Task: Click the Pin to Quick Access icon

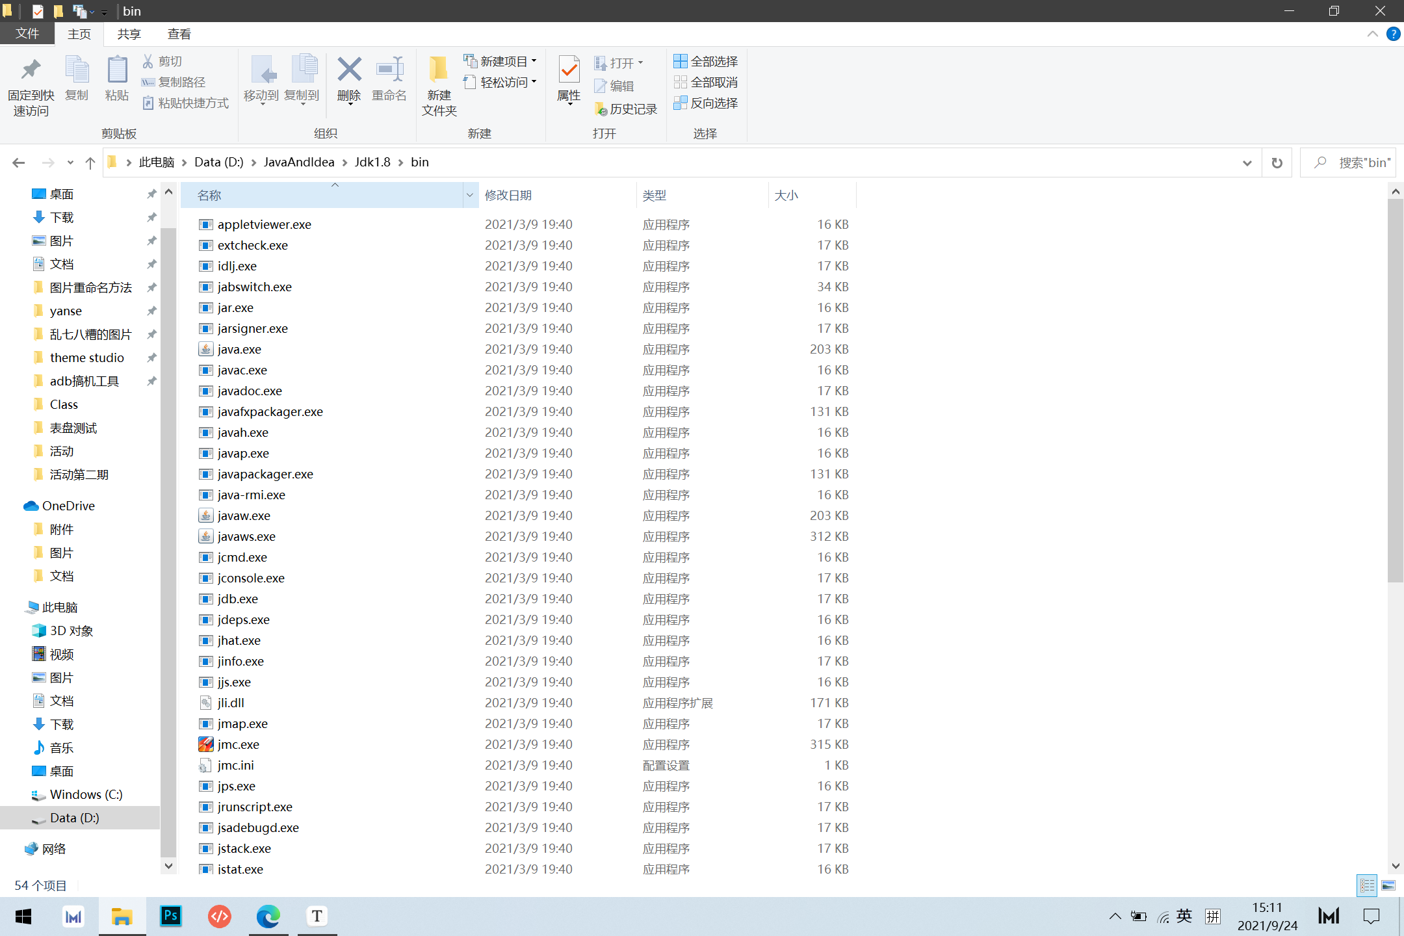Action: (x=31, y=70)
